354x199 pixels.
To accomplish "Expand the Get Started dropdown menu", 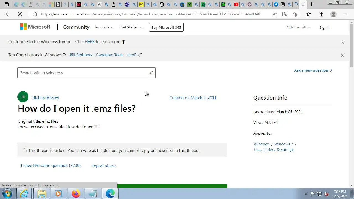I will click(132, 27).
